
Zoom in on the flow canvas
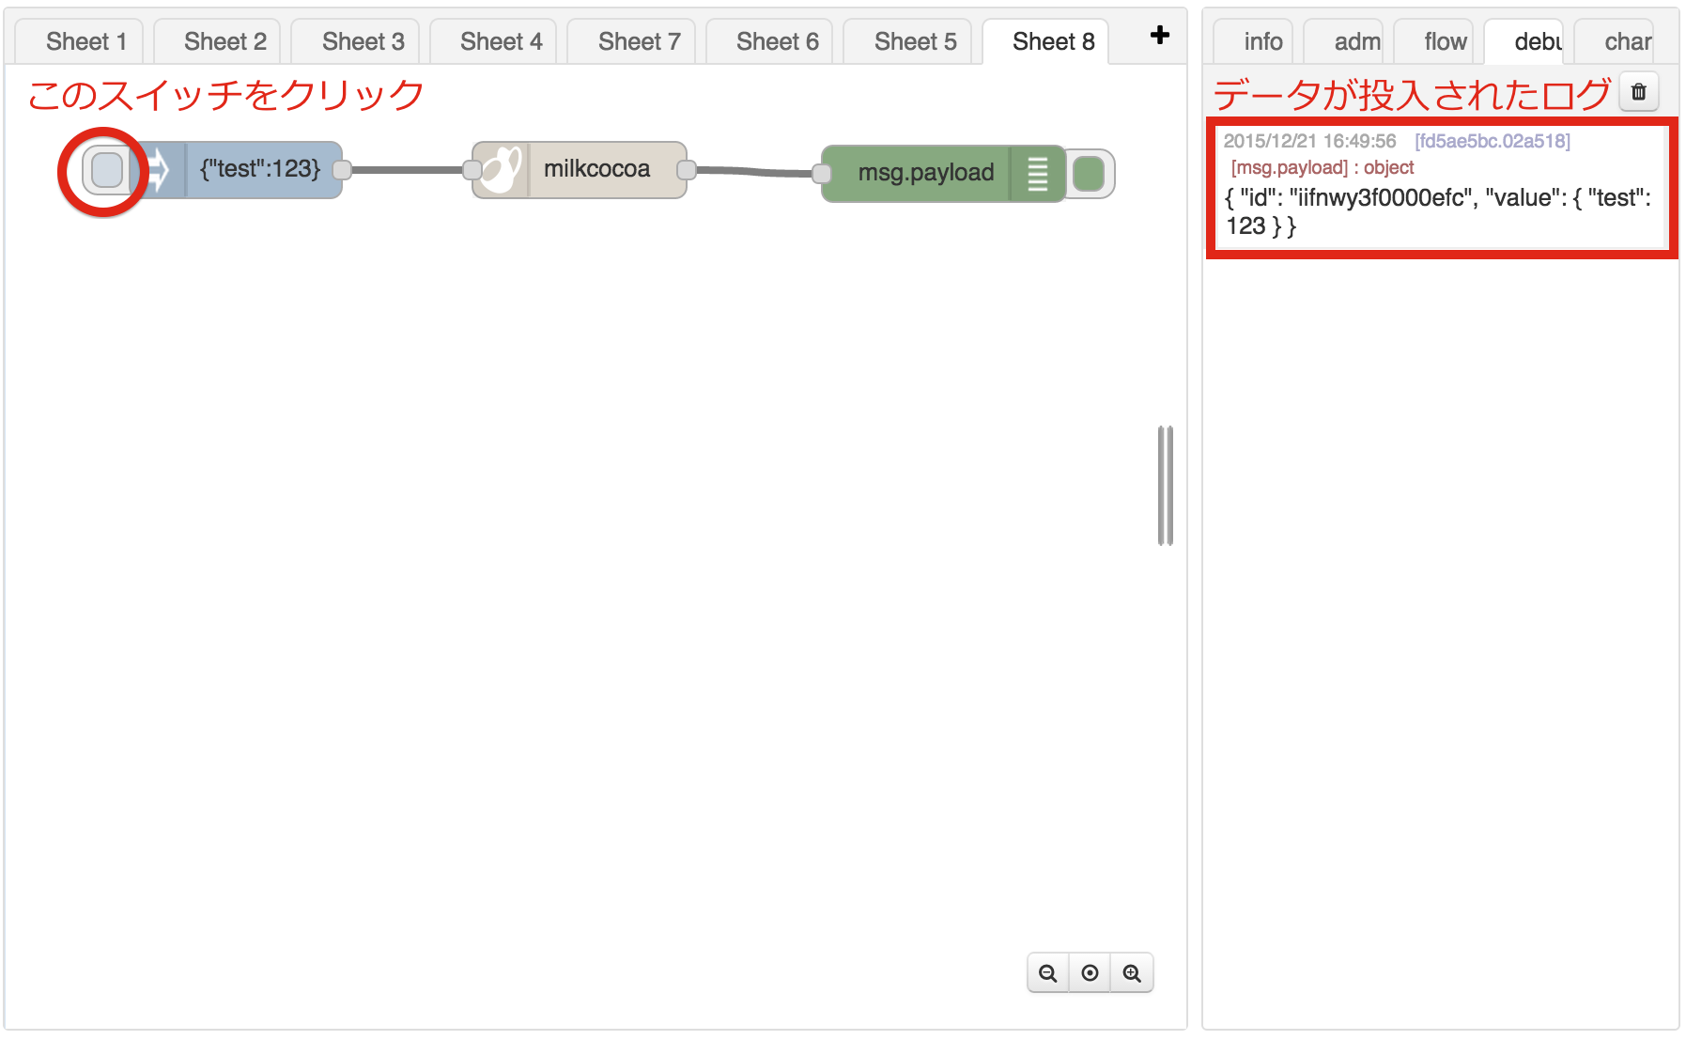[x=1131, y=973]
